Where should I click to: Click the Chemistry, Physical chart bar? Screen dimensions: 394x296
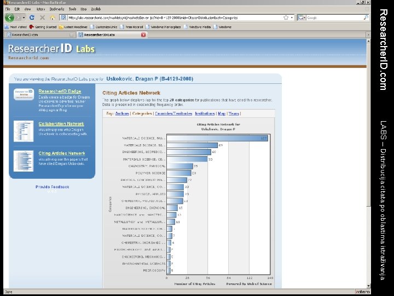click(x=180, y=166)
